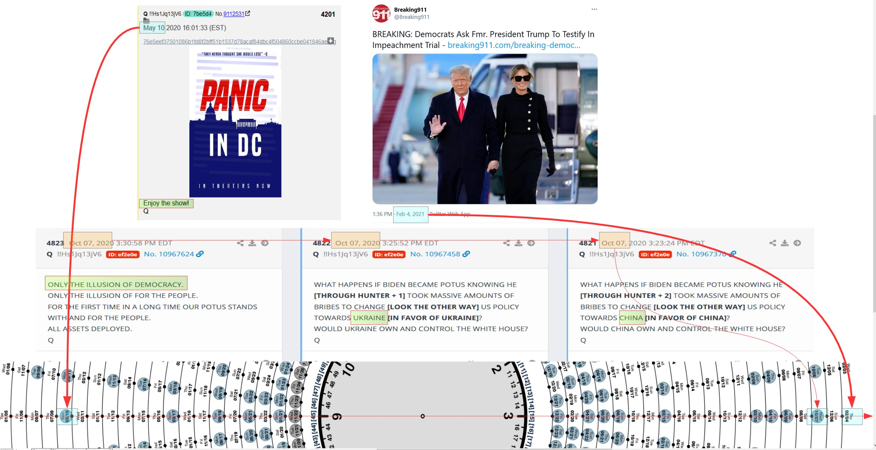Click post number link No.9112531
This screenshot has width=876, height=450.
pos(234,14)
